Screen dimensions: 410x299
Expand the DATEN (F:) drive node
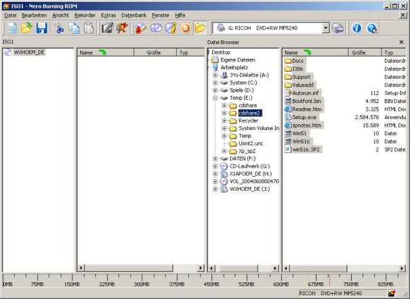(215, 159)
